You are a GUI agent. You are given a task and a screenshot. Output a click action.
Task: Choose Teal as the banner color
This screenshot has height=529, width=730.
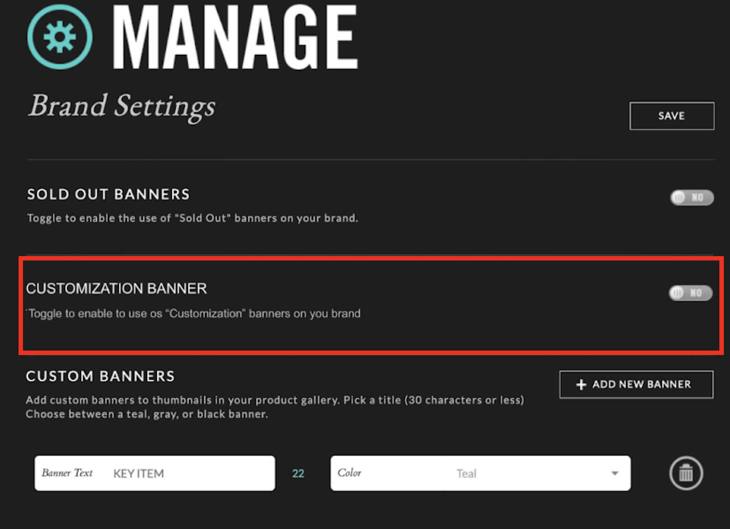click(466, 473)
